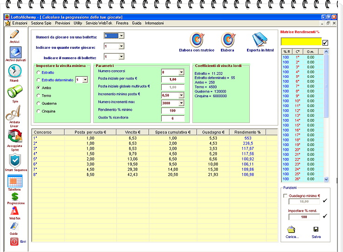
Task: Open Numero concorsi dropdown
Action: (x=181, y=72)
